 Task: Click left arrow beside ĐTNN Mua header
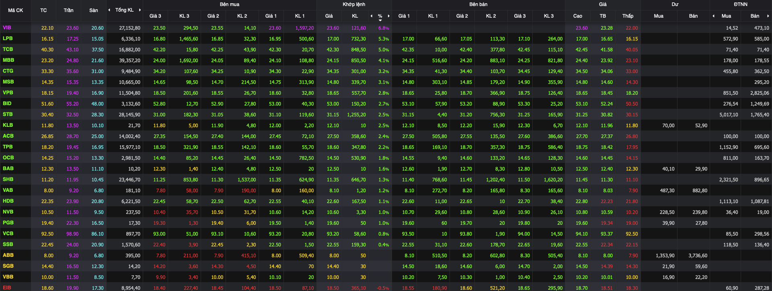click(714, 16)
